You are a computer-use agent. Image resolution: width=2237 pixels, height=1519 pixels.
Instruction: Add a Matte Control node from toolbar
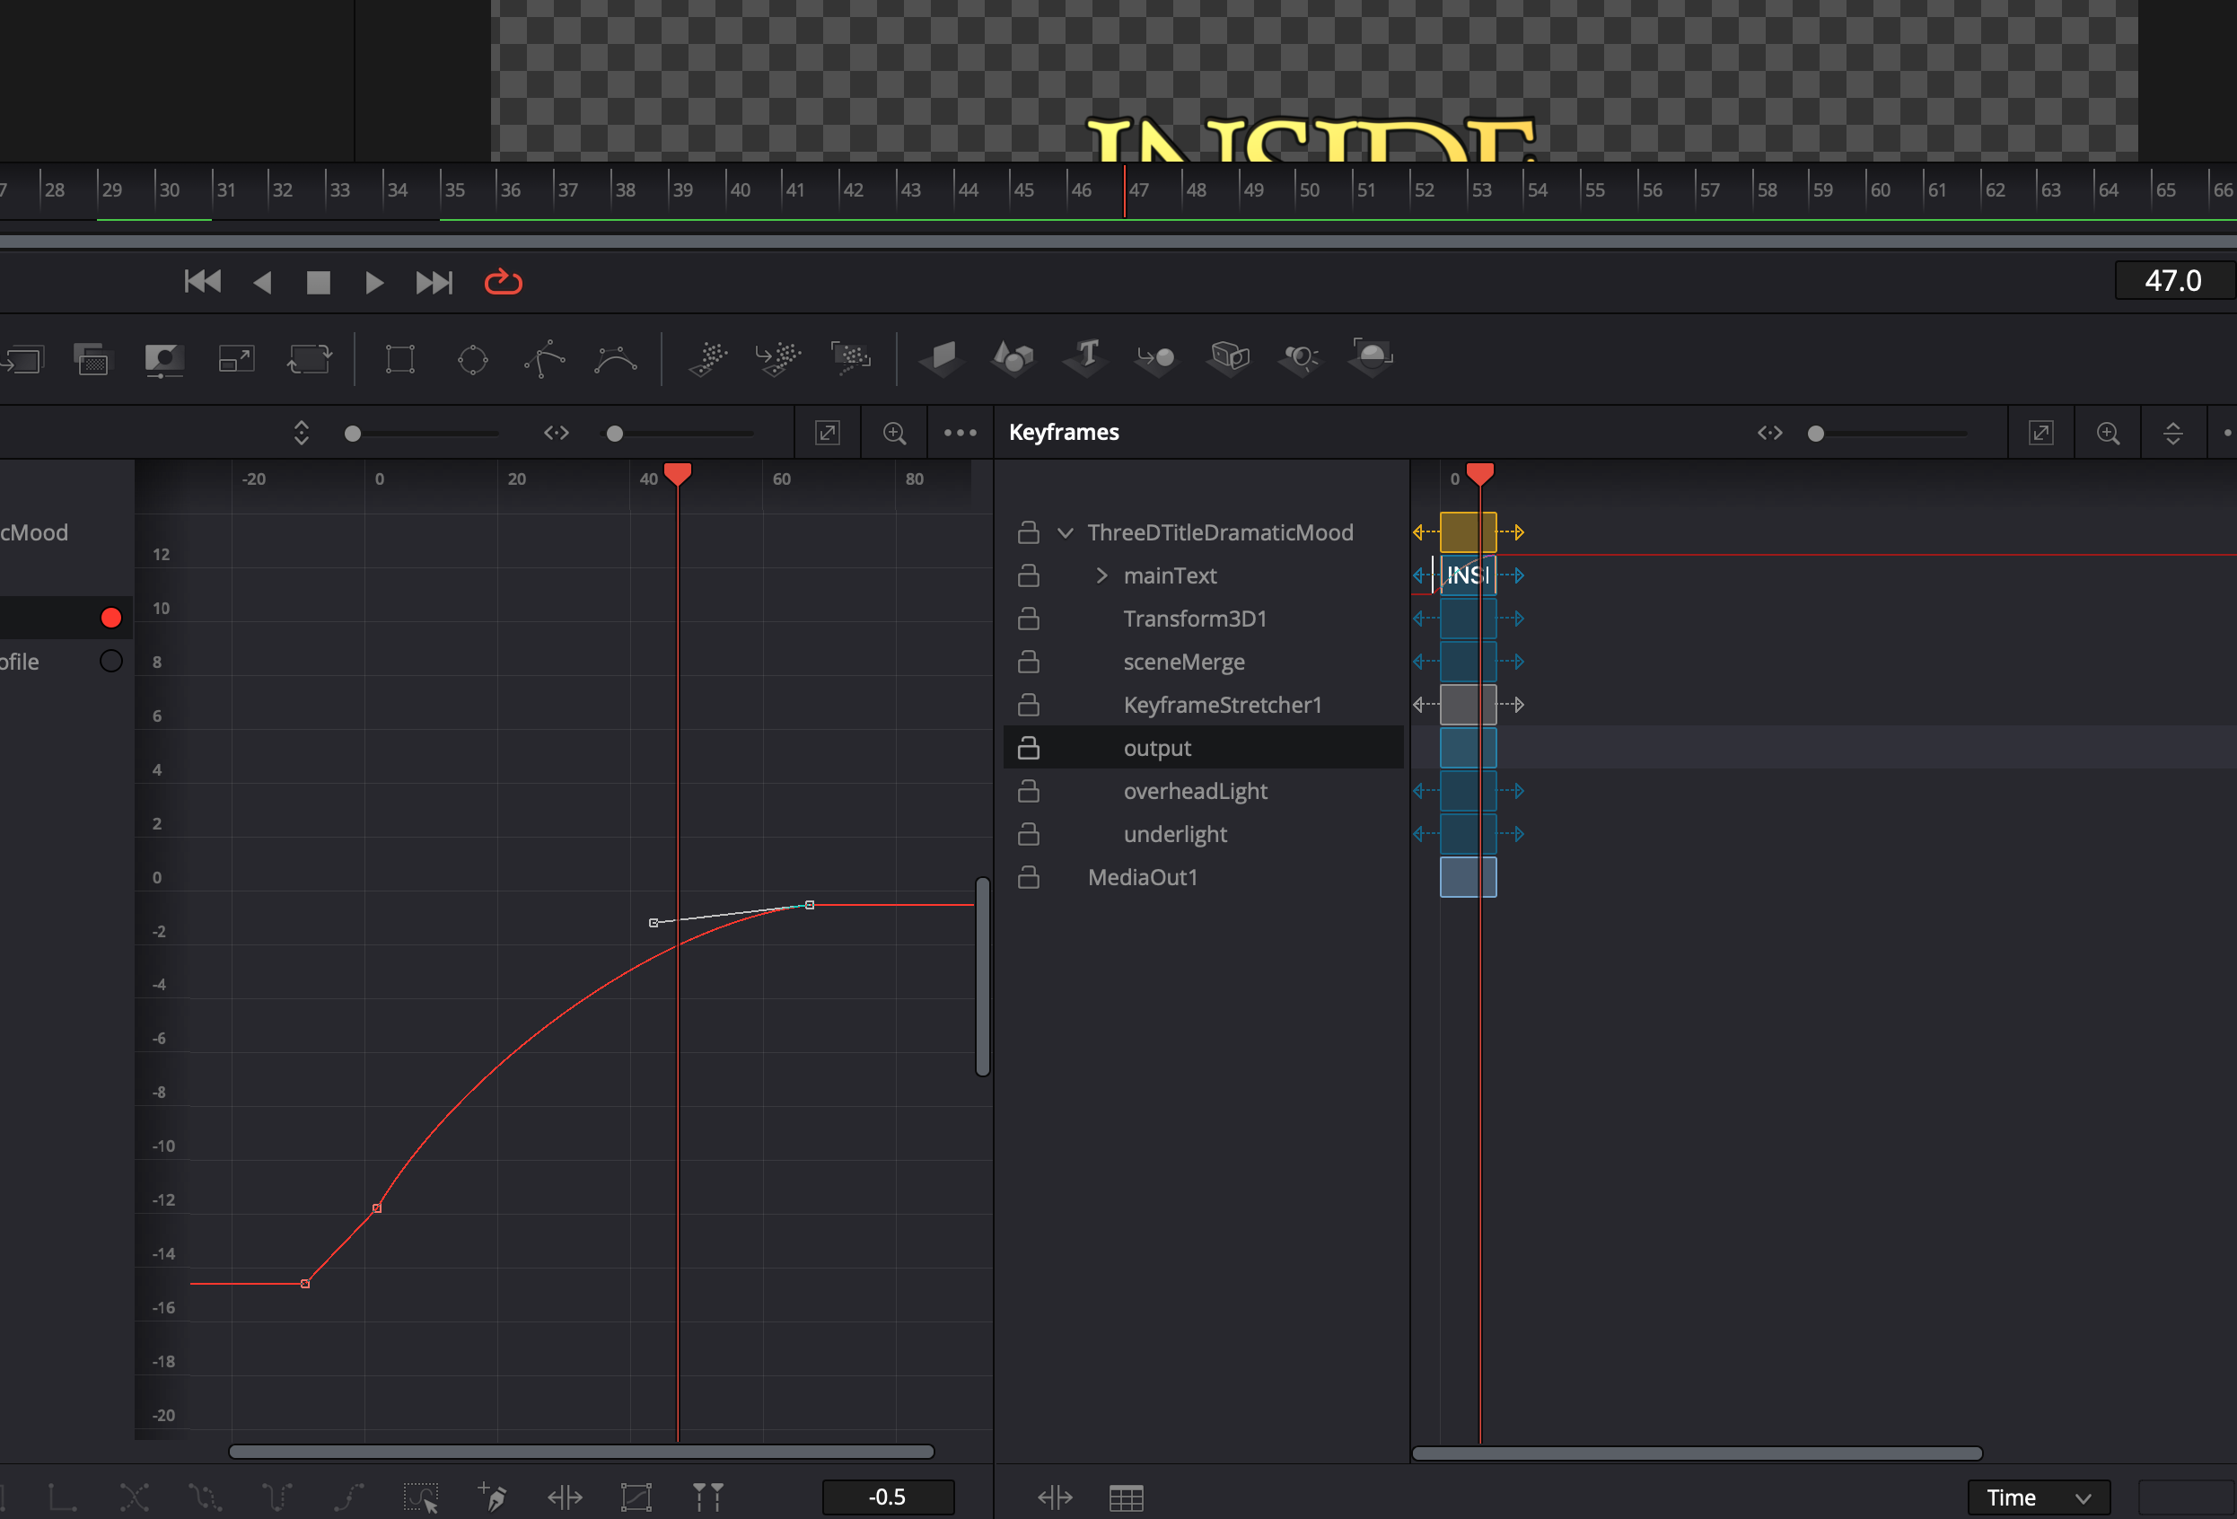click(x=163, y=359)
